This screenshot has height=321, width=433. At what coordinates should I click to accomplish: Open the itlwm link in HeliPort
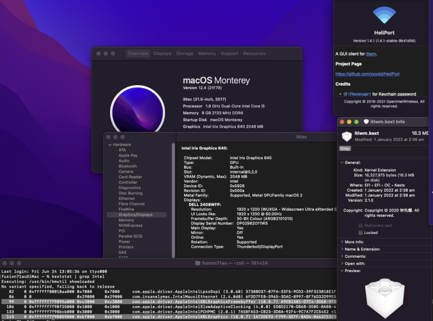tap(371, 54)
